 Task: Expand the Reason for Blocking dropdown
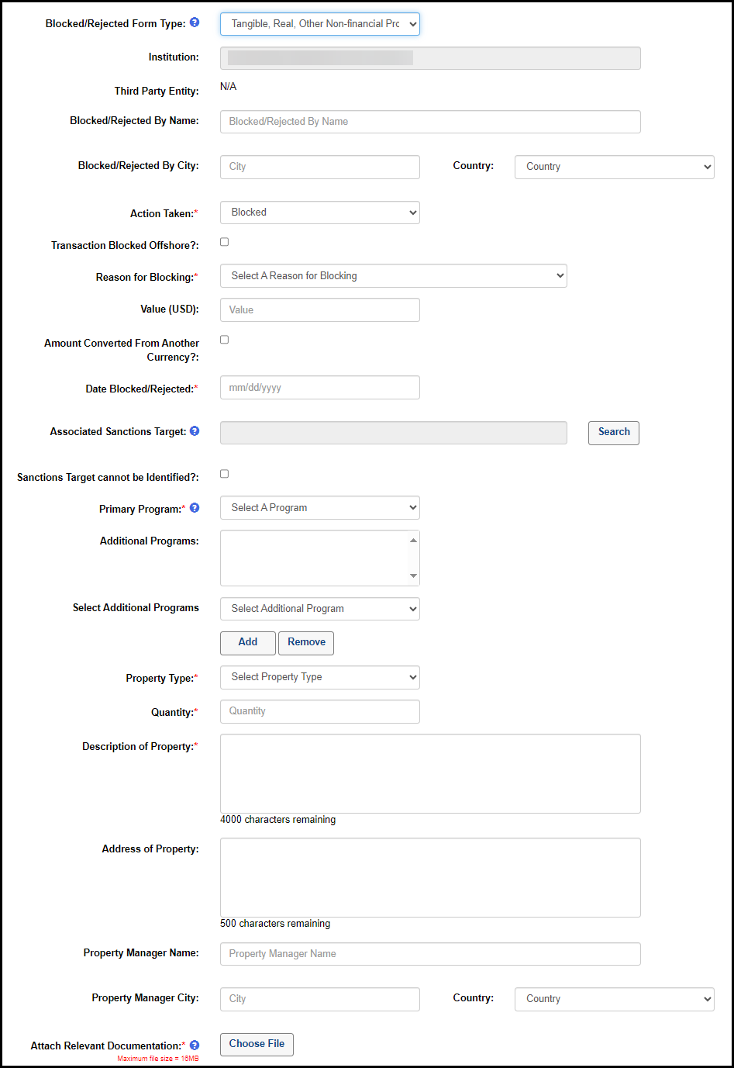tap(393, 276)
